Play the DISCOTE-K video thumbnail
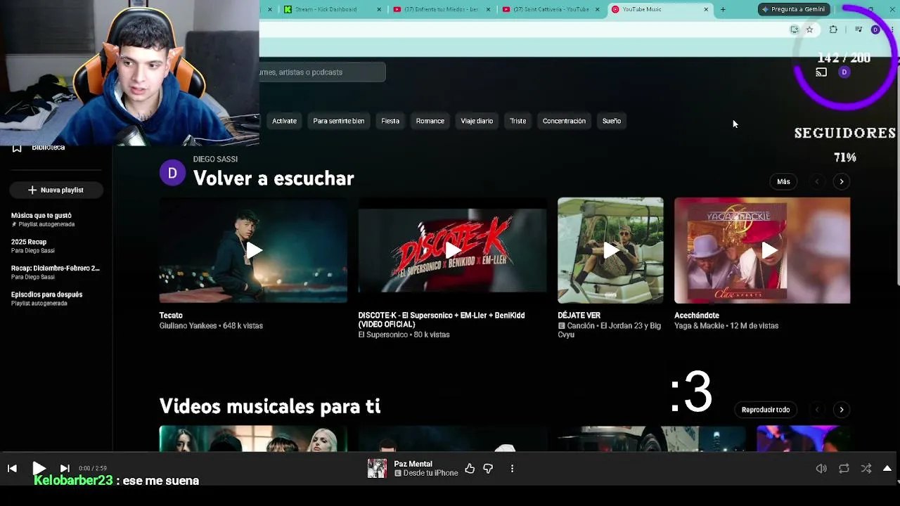Image resolution: width=900 pixels, height=506 pixels. (452, 250)
